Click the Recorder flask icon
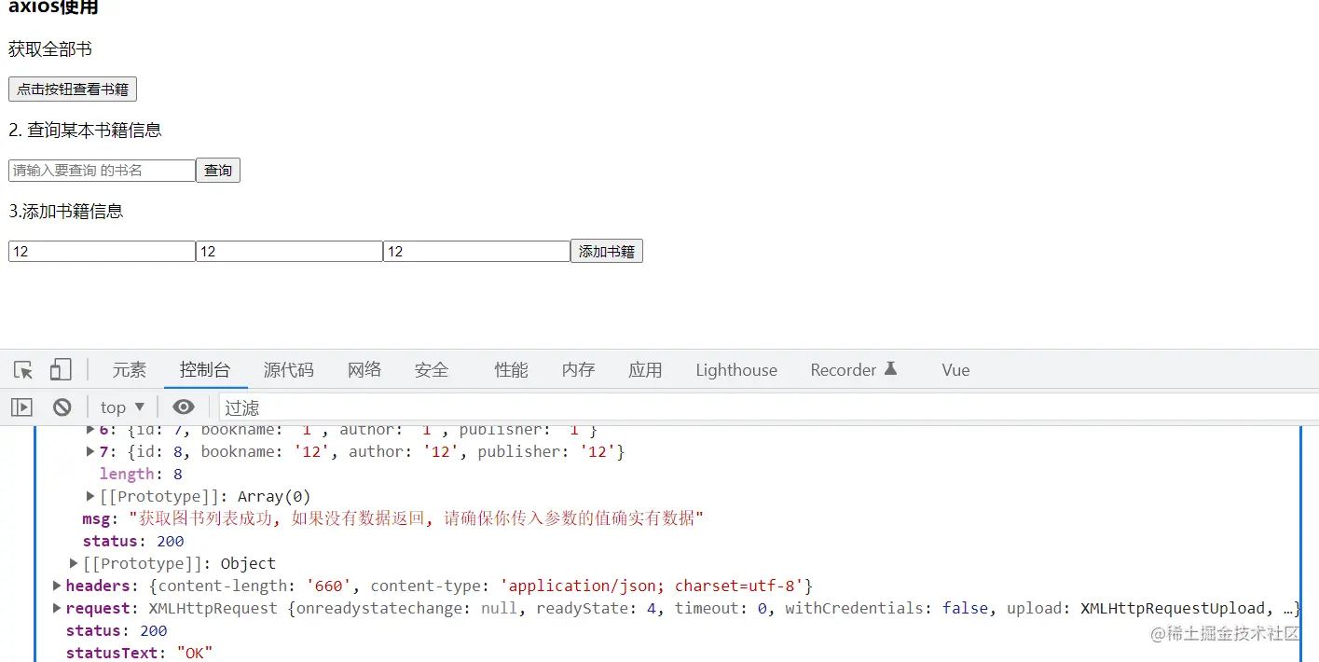Screen dimensions: 1319x662 (890, 369)
